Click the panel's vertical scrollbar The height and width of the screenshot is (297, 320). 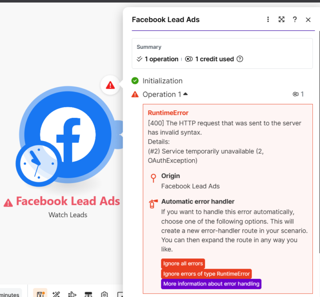tap(319, 142)
